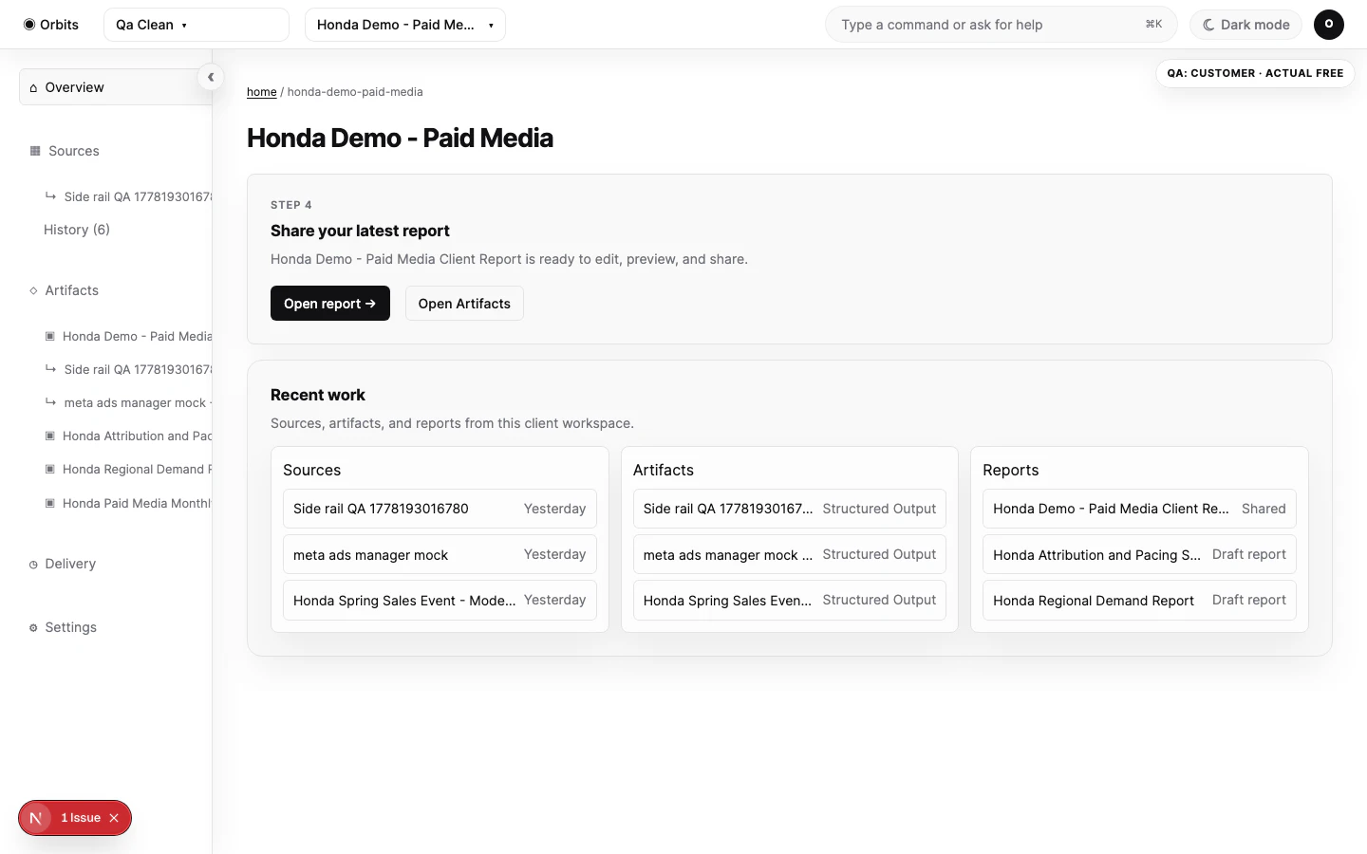Click icon beside Honda Attribution sidebar item

pos(50,436)
